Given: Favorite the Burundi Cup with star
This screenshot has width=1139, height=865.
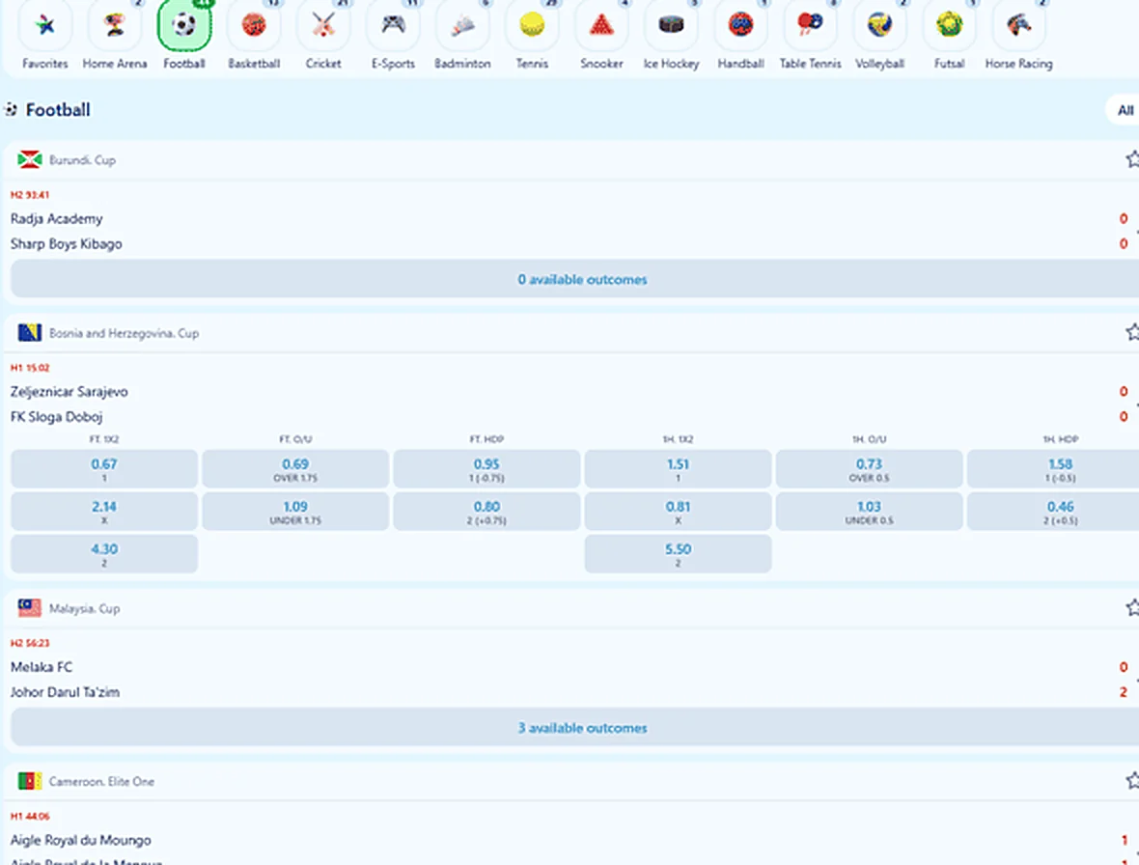Looking at the screenshot, I should click(x=1131, y=159).
